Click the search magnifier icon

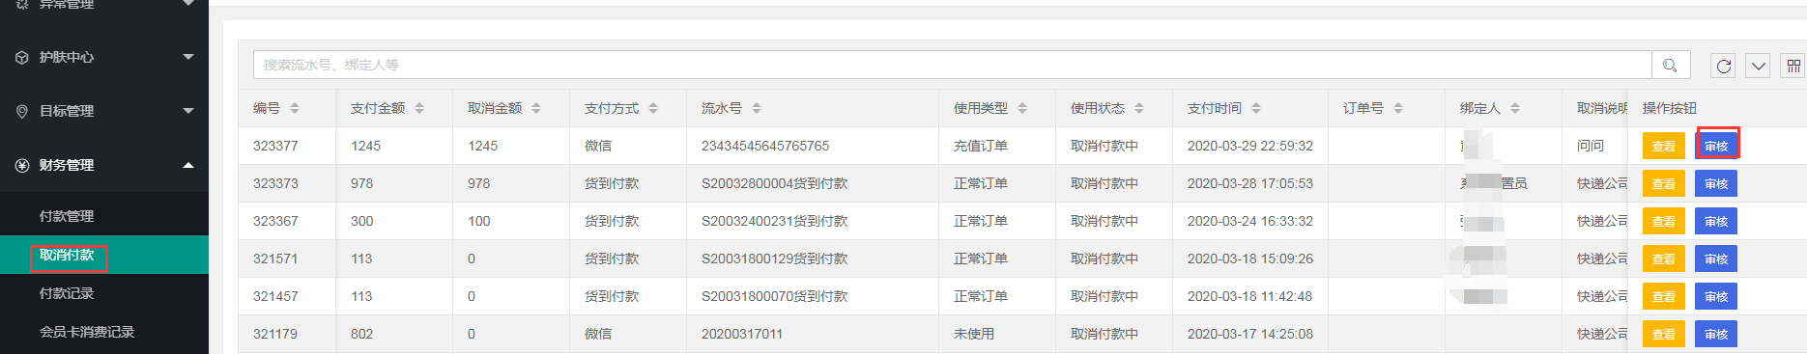(x=1670, y=65)
